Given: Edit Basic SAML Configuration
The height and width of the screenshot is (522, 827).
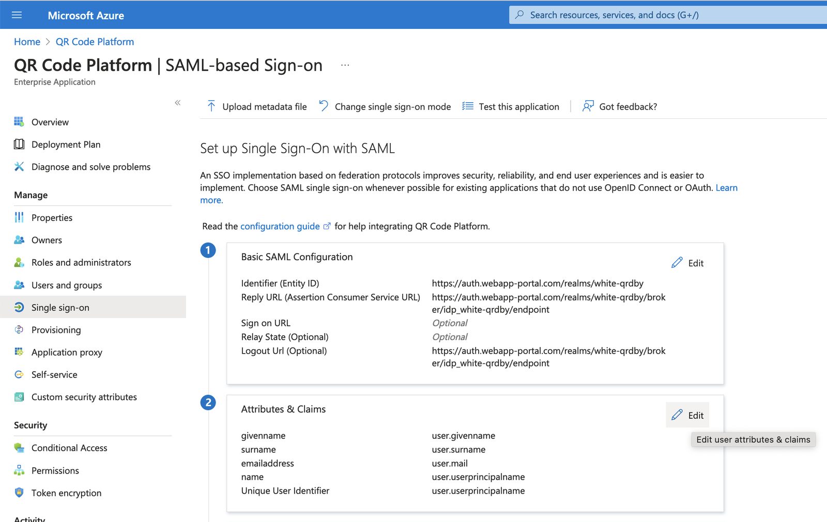Looking at the screenshot, I should pyautogui.click(x=687, y=263).
